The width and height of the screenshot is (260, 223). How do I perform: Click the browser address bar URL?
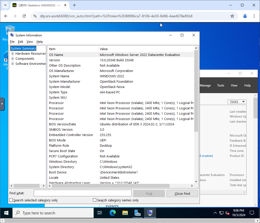coord(116,16)
